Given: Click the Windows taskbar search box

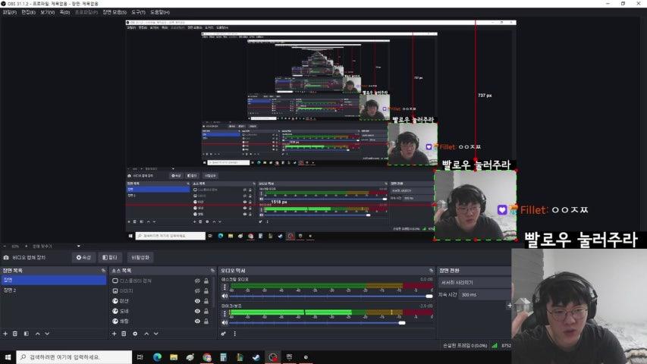Looking at the screenshot, I should click(x=74, y=357).
